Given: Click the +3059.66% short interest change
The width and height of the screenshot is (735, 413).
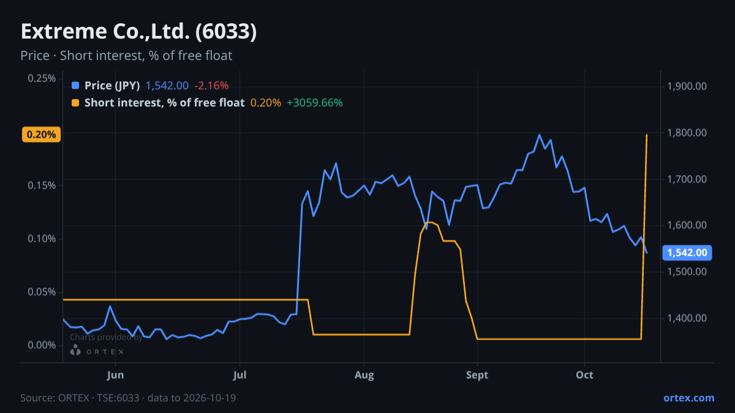Looking at the screenshot, I should tap(315, 103).
